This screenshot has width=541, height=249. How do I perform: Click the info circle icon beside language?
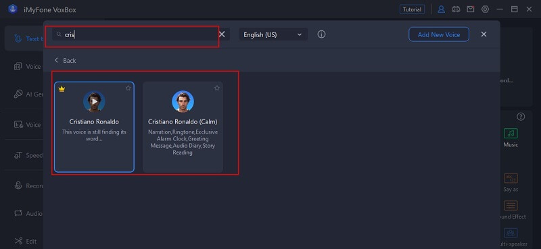click(x=321, y=34)
